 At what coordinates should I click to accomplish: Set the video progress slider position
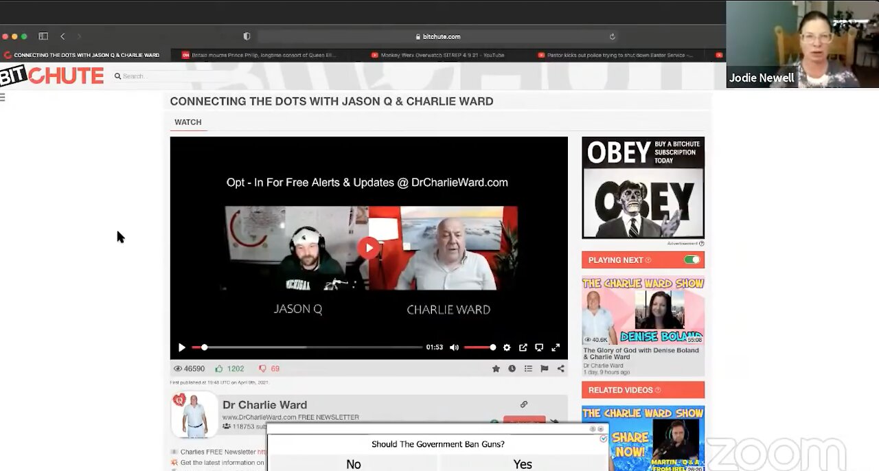307,347
